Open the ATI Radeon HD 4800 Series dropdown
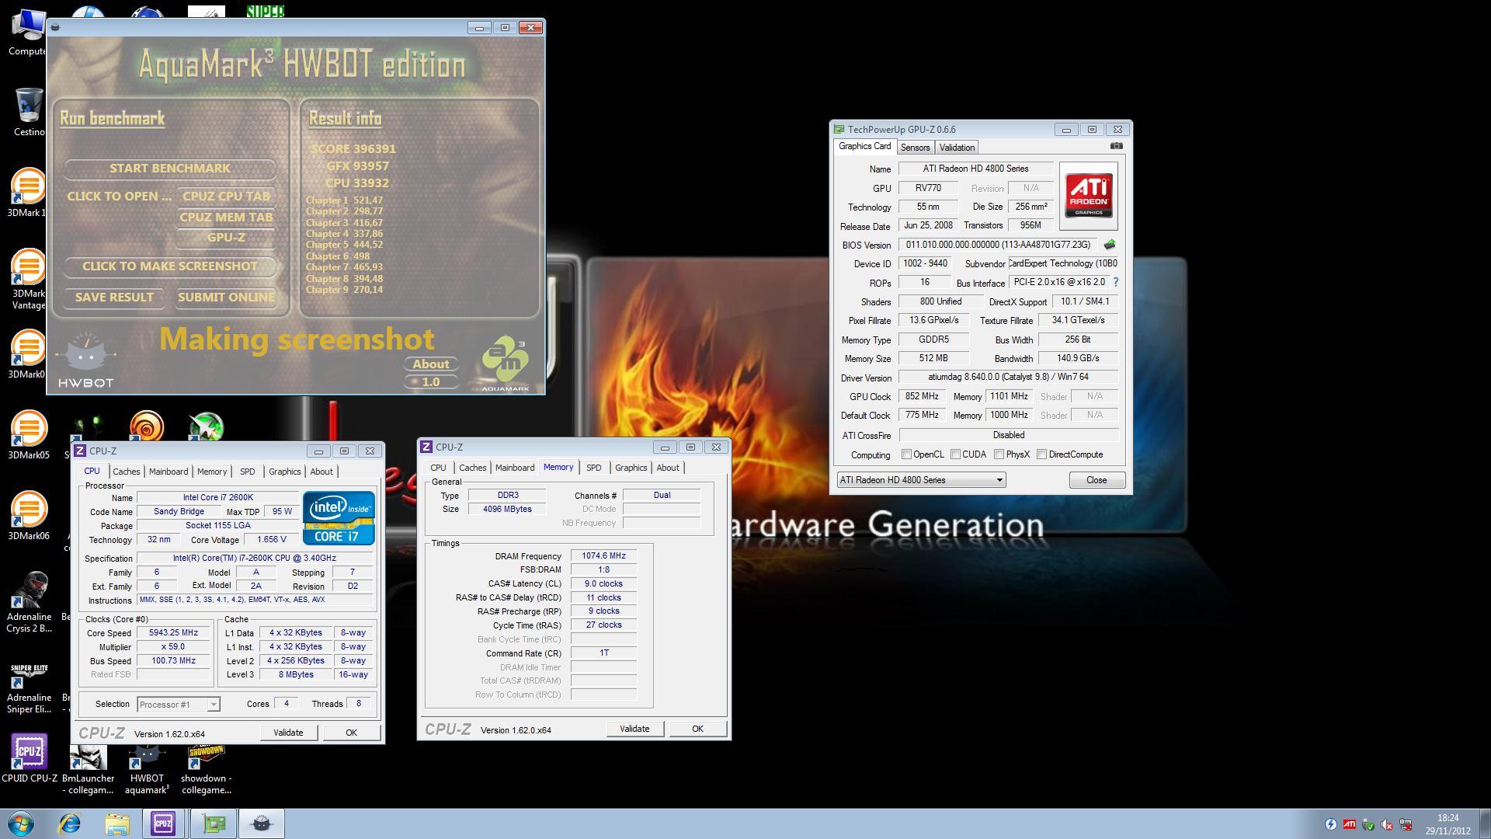 (921, 480)
